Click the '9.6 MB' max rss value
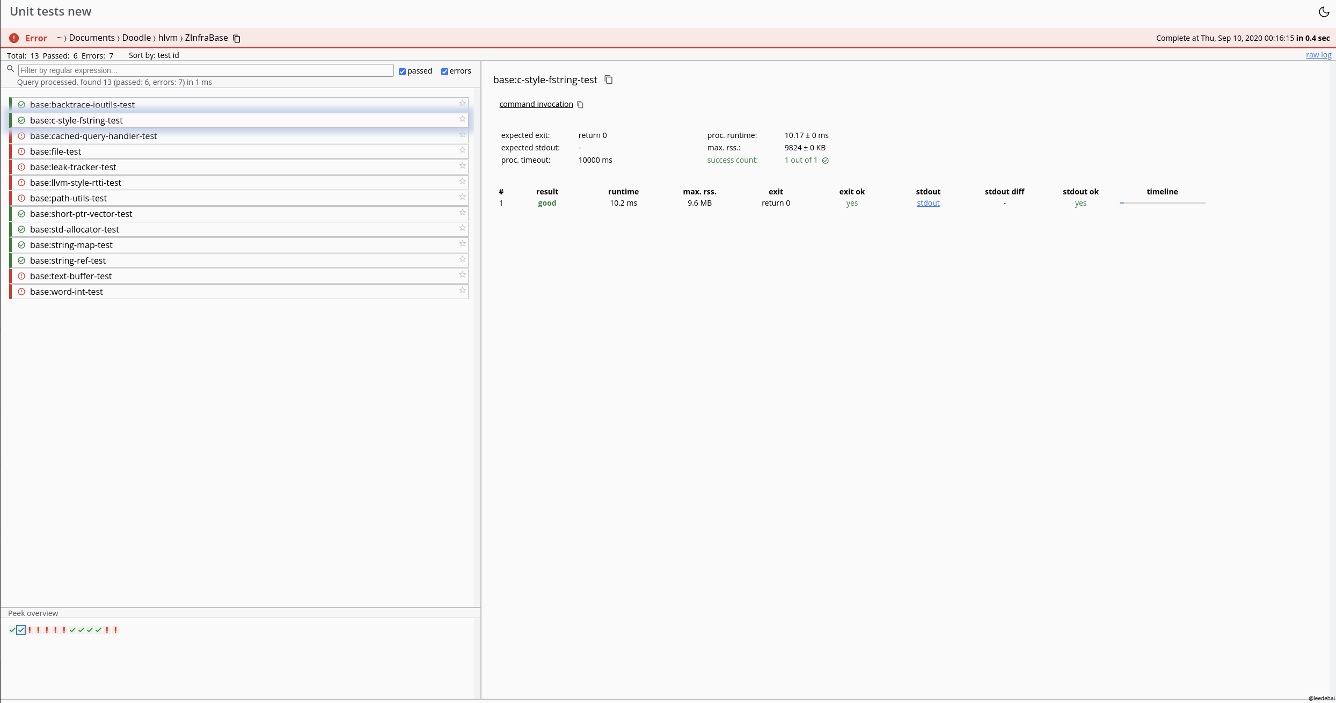Screen dimensions: 1336x703 (x=699, y=203)
